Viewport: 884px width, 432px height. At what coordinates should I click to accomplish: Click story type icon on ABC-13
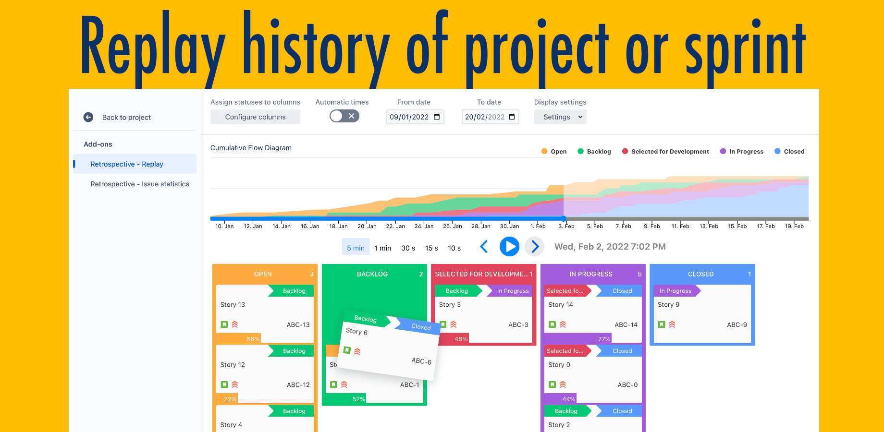click(x=224, y=324)
